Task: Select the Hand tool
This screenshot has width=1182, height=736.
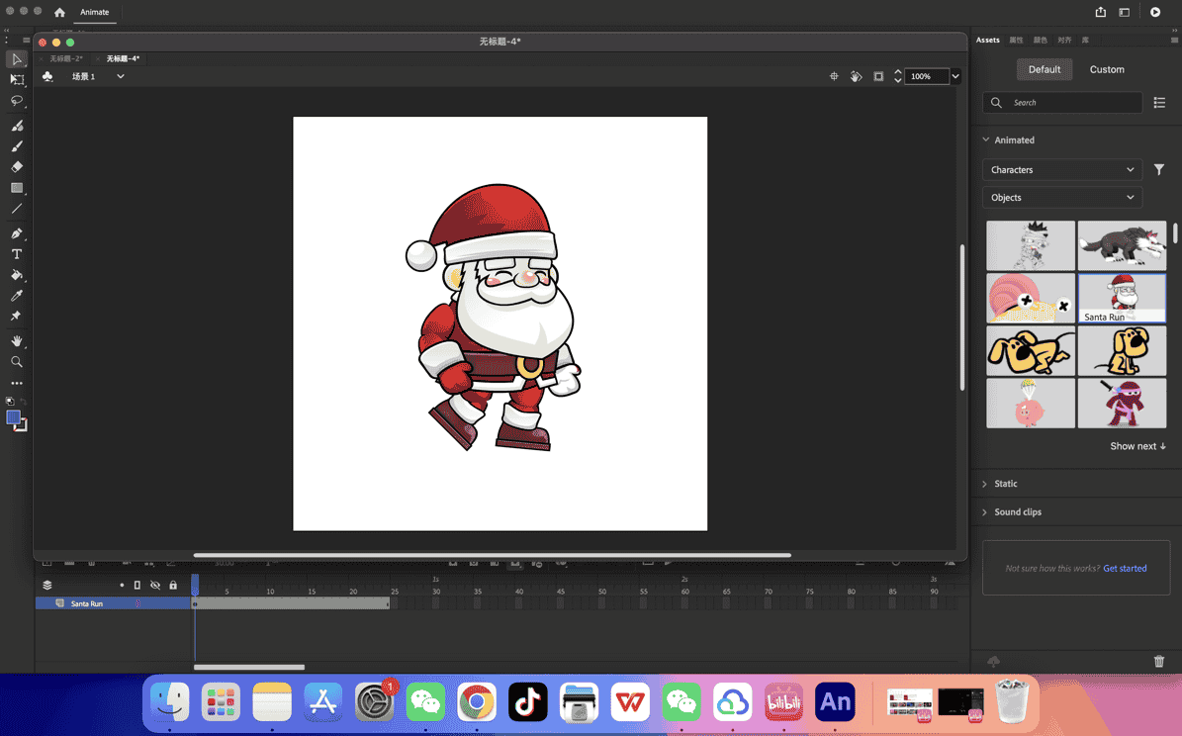Action: 17,341
